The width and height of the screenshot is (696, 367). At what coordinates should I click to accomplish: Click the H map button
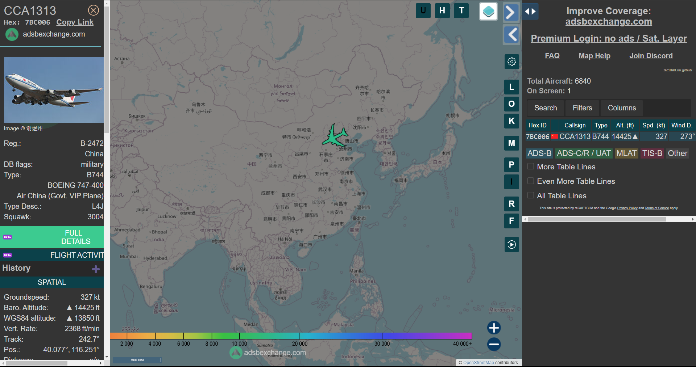[442, 10]
